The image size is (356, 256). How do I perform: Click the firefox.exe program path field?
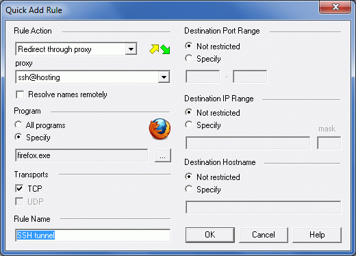81,155
